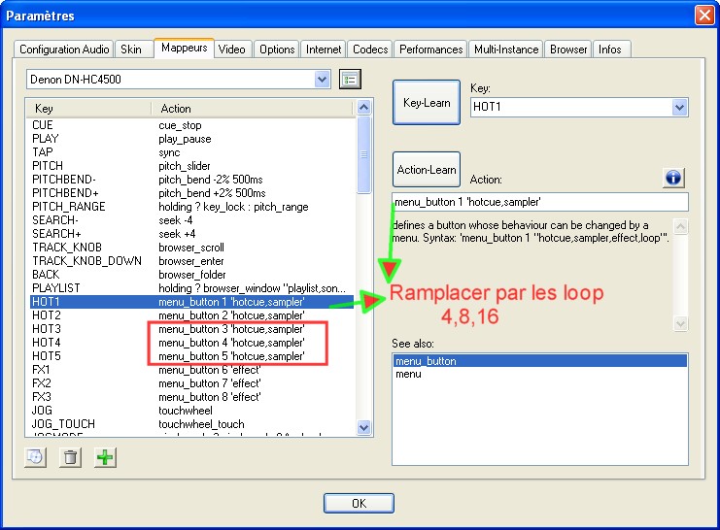Open the Skin tab
The width and height of the screenshot is (720, 530).
pyautogui.click(x=130, y=50)
